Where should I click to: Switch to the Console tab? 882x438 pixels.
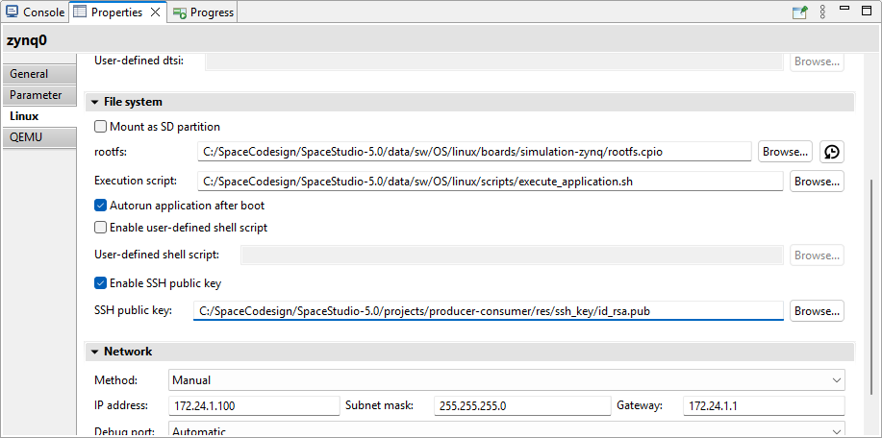pyautogui.click(x=36, y=12)
